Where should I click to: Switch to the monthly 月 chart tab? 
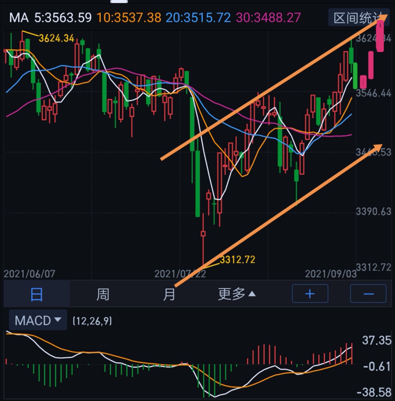pyautogui.click(x=169, y=294)
